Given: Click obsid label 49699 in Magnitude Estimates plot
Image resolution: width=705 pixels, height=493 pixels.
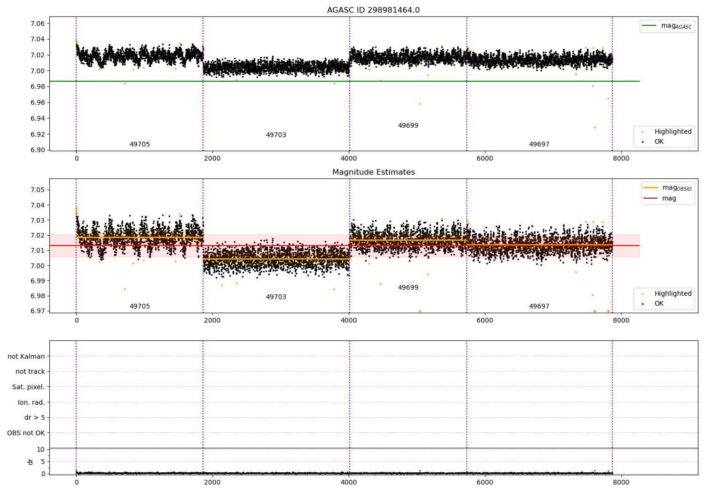Looking at the screenshot, I should (408, 288).
